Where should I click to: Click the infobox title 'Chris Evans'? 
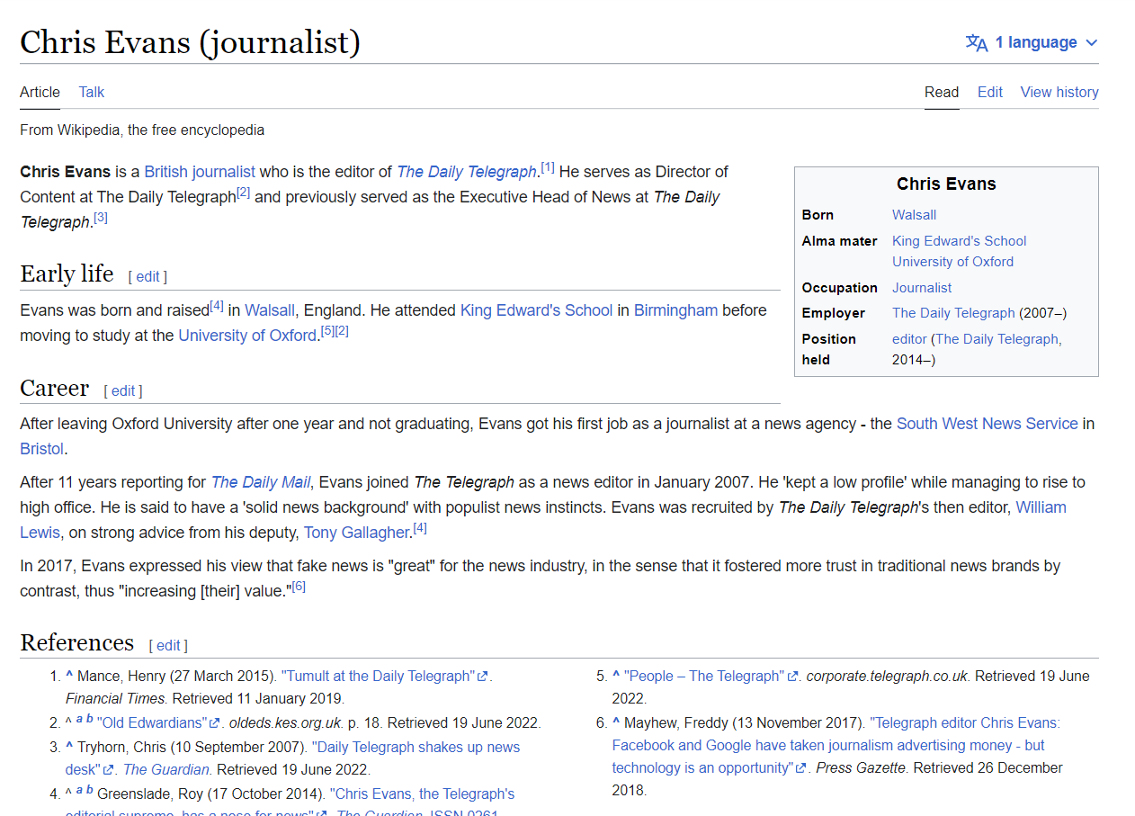946,184
